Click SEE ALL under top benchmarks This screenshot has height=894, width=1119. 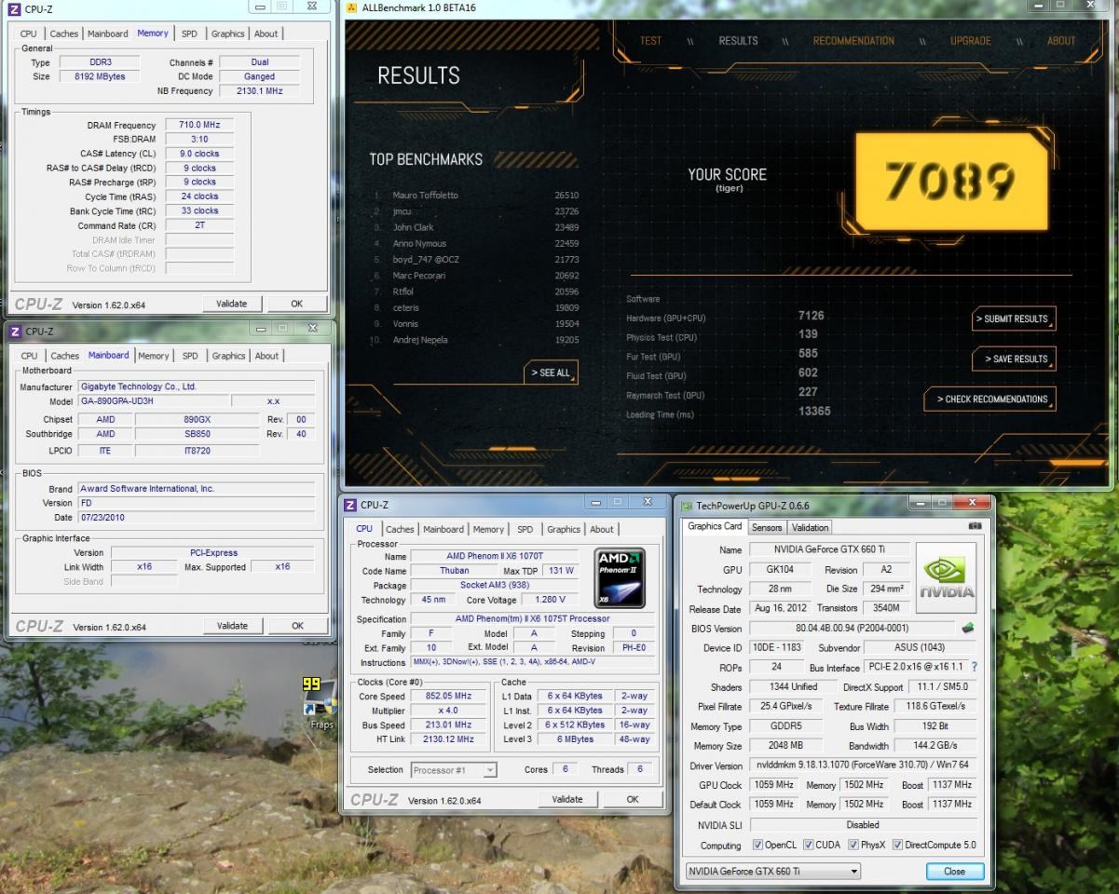(x=552, y=372)
